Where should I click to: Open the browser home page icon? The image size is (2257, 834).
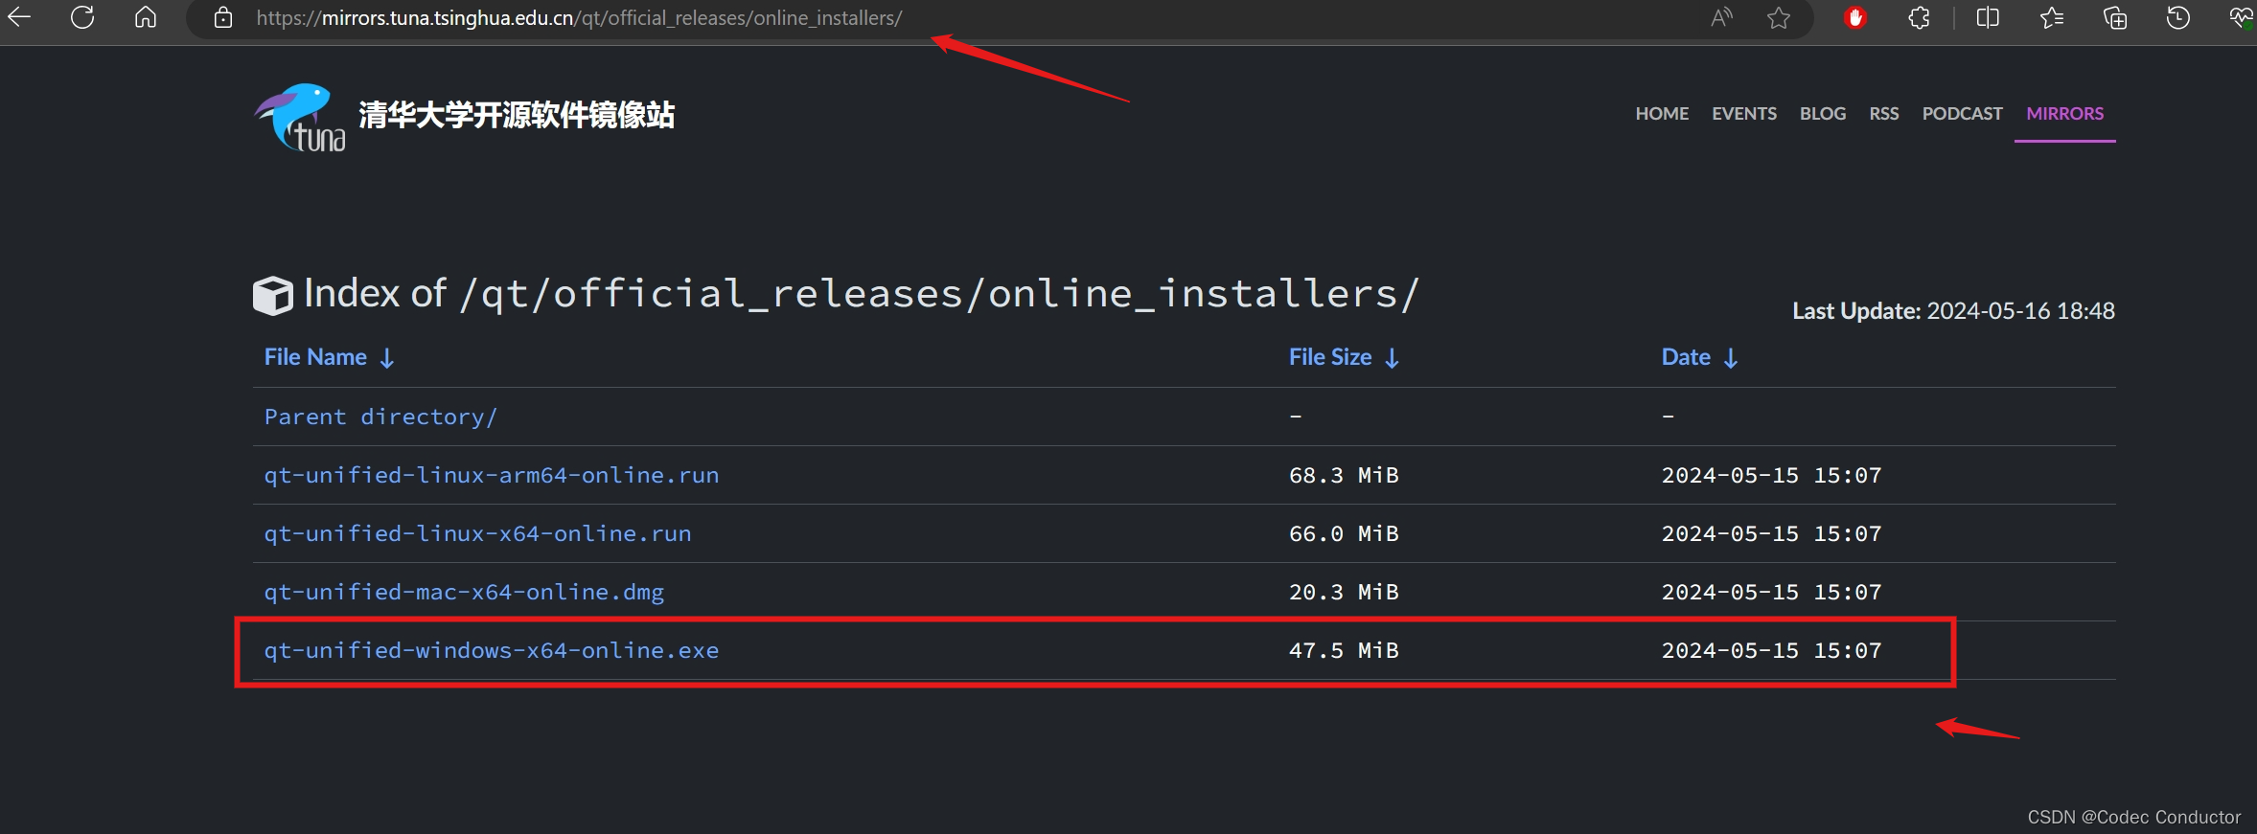coord(146,17)
